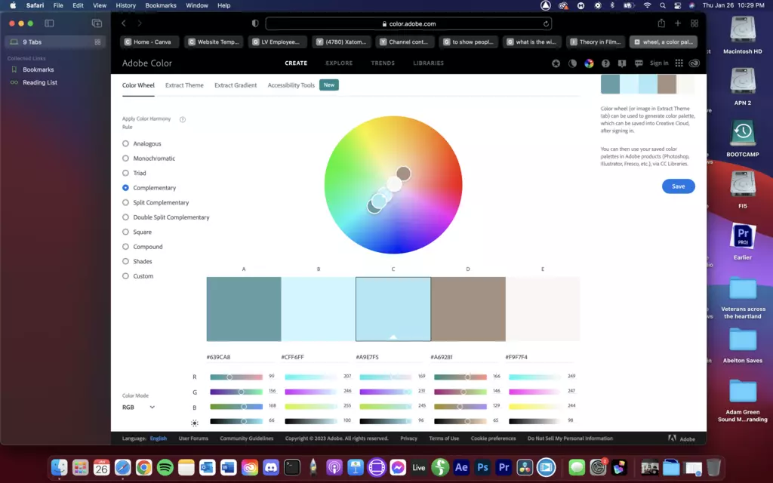Click the Safari address bar
This screenshot has width=773, height=483.
click(408, 23)
